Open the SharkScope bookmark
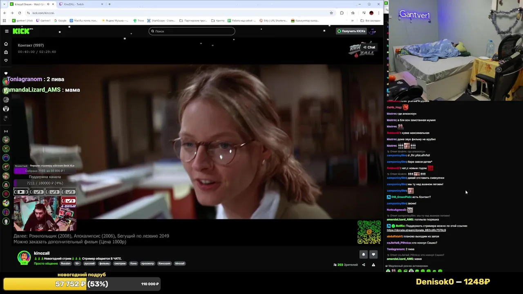 click(161, 20)
